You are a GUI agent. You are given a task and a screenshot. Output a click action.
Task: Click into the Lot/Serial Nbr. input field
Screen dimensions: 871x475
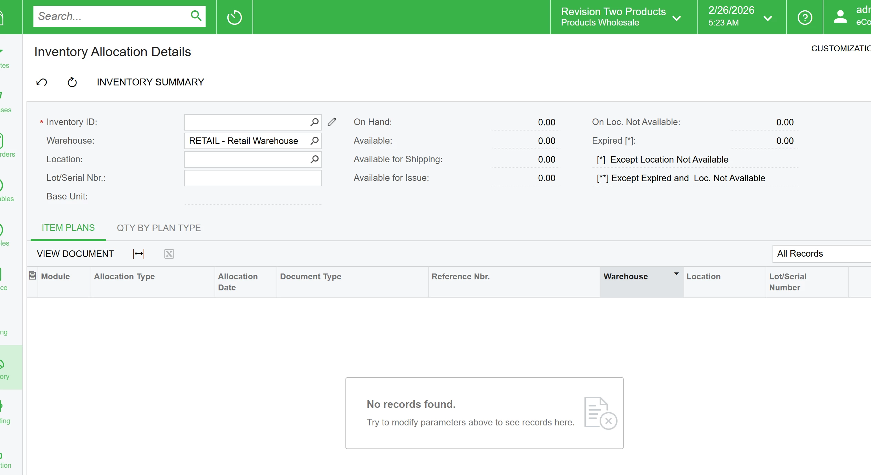coord(253,178)
